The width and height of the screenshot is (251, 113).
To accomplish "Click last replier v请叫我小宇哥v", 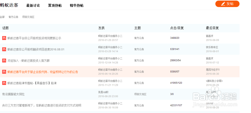I will point(214,81).
